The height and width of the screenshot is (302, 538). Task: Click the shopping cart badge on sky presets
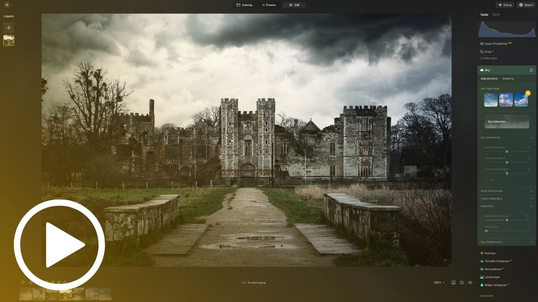(528, 93)
